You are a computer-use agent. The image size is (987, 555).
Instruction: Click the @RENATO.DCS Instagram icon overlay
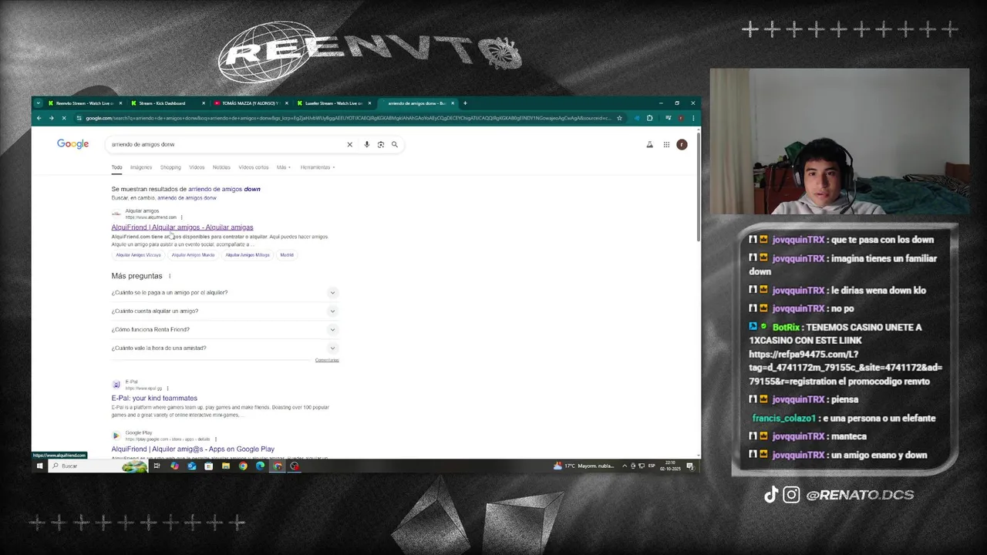click(x=791, y=495)
